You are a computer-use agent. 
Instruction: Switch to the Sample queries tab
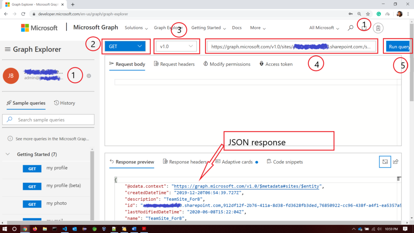coord(26,103)
